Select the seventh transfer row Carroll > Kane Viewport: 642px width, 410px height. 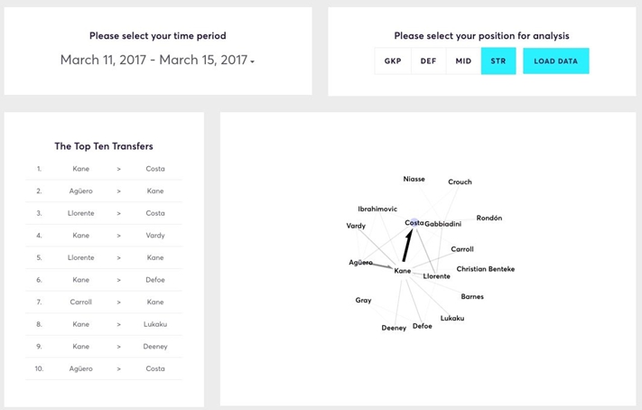coord(104,303)
